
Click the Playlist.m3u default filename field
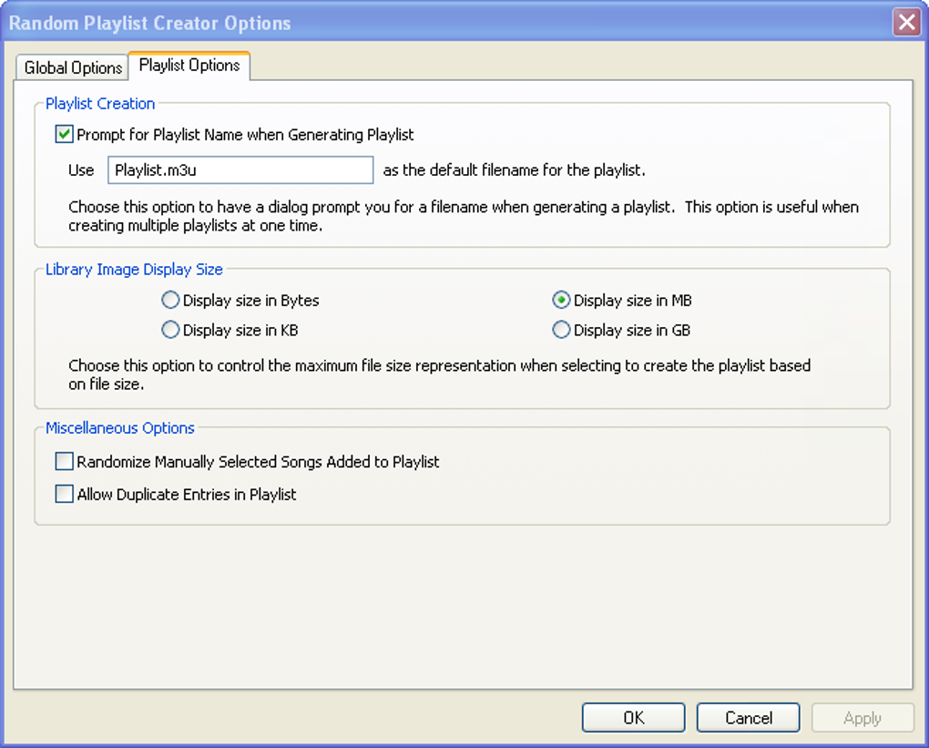point(240,170)
